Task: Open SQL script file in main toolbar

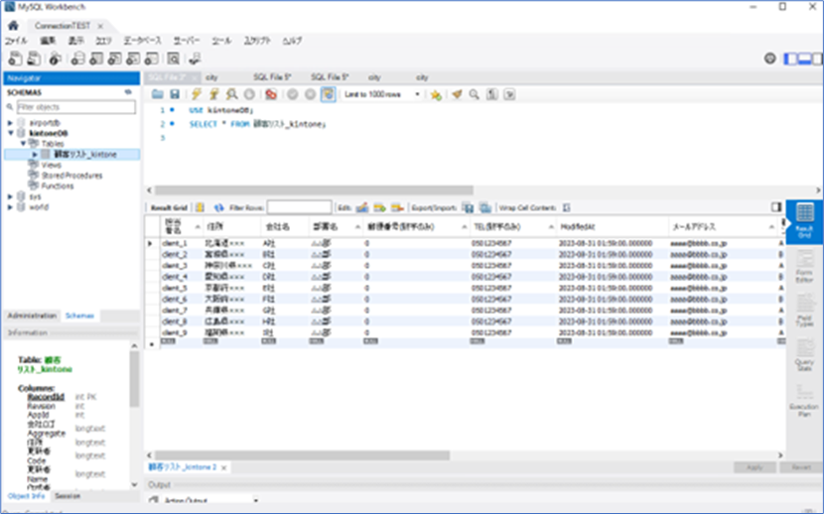Action: click(x=34, y=59)
